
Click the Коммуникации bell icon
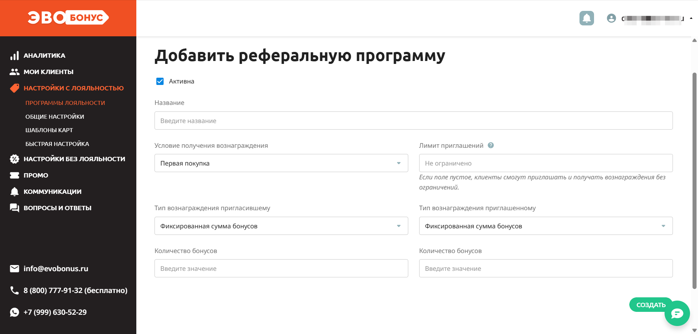coord(15,192)
